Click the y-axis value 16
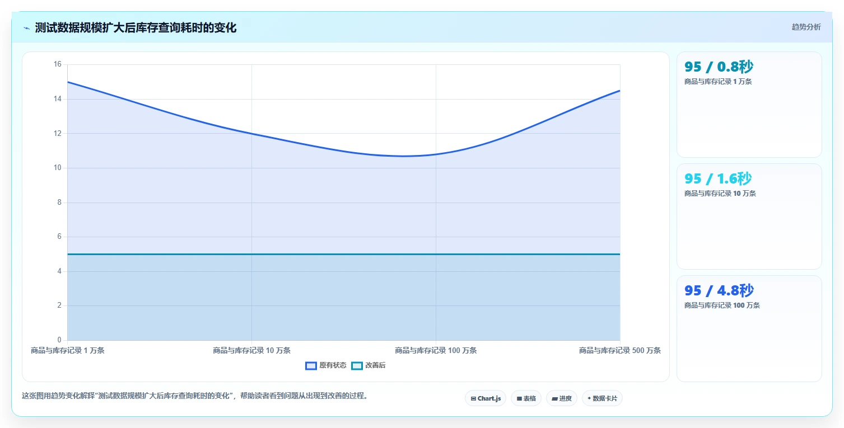 (x=57, y=64)
